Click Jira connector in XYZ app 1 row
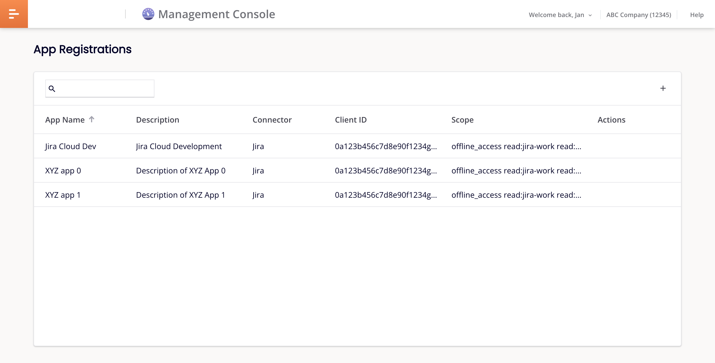 258,195
